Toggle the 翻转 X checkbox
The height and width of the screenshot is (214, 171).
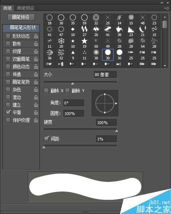pyautogui.click(x=46, y=91)
